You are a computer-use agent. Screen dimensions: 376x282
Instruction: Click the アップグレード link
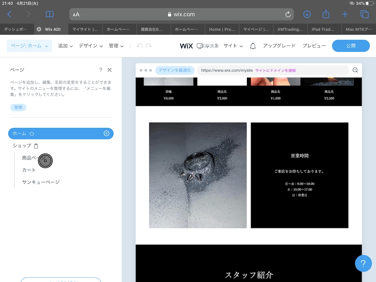[279, 46]
